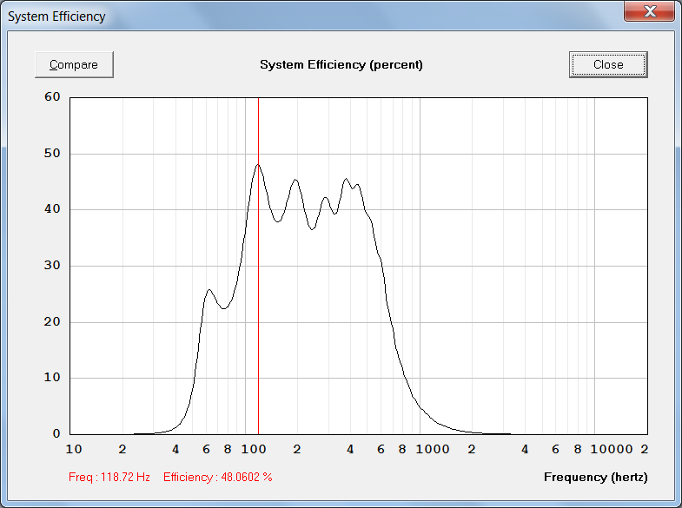Screen dimensions: 682x508
Task: Click the Compare button
Action: click(x=74, y=65)
